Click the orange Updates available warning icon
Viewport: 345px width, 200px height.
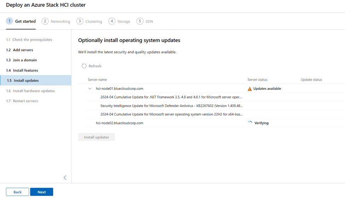(x=249, y=89)
